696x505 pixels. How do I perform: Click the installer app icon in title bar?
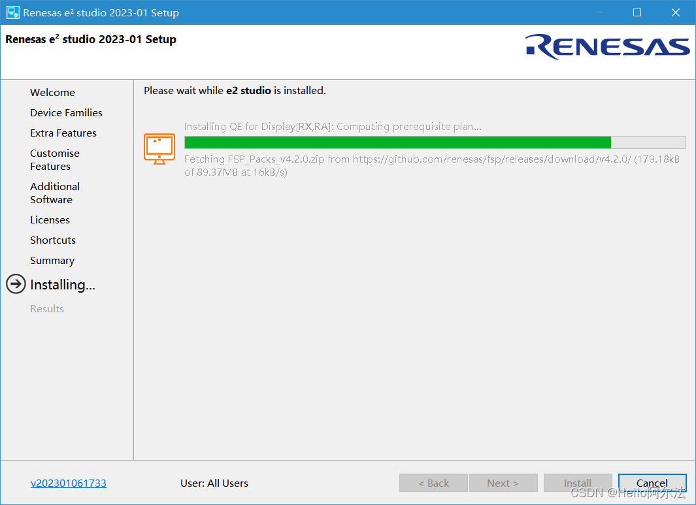point(13,12)
